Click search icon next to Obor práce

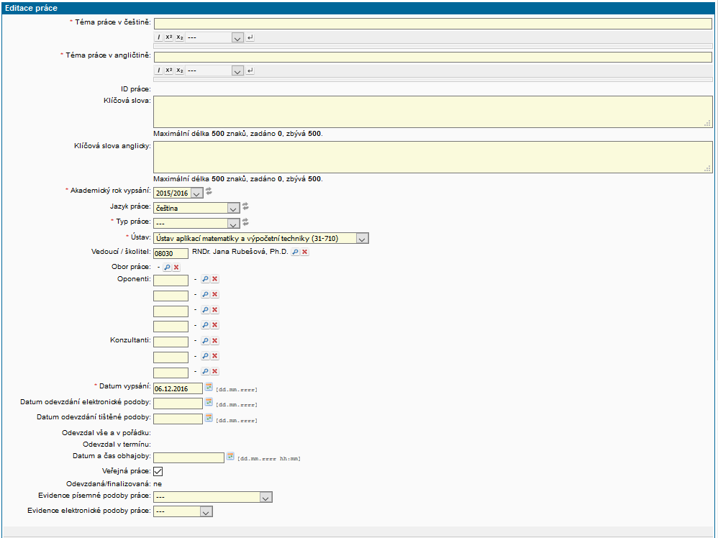pos(167,267)
